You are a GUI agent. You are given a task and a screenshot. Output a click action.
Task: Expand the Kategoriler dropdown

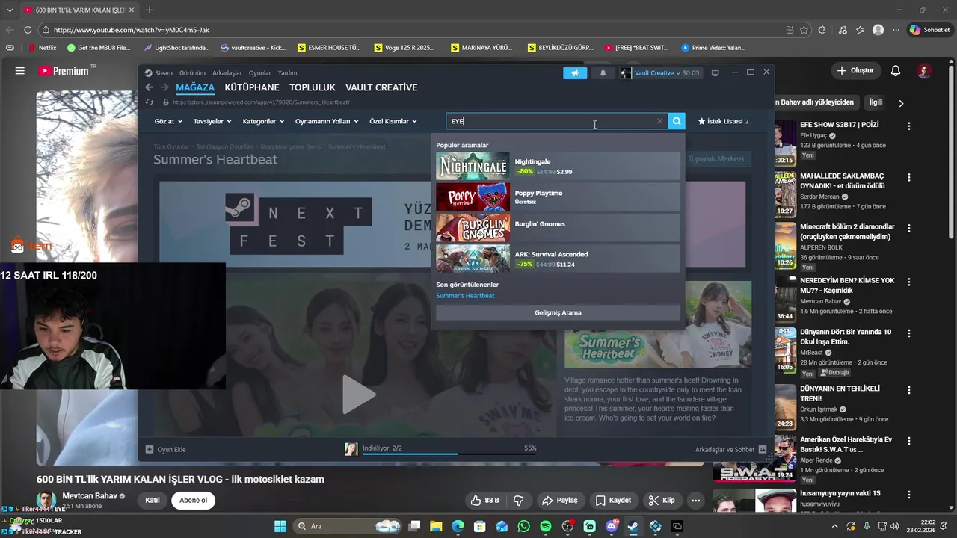pos(263,121)
